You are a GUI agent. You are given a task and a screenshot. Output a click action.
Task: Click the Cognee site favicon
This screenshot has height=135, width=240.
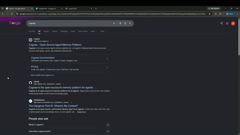coord(30,40)
